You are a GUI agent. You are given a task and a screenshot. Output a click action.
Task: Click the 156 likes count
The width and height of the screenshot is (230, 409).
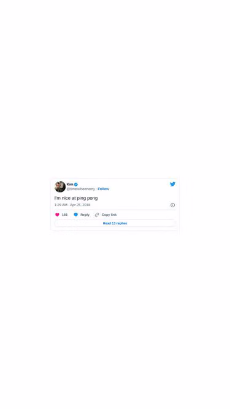tap(64, 215)
